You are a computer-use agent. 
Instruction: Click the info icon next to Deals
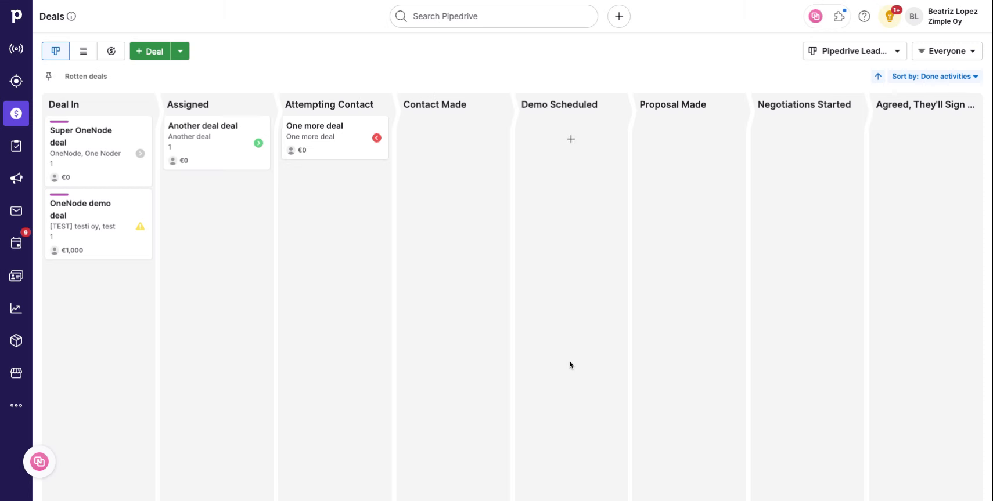pos(71,16)
